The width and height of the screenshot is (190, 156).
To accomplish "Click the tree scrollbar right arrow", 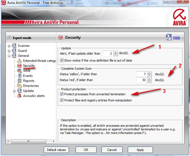I will point(54,141).
